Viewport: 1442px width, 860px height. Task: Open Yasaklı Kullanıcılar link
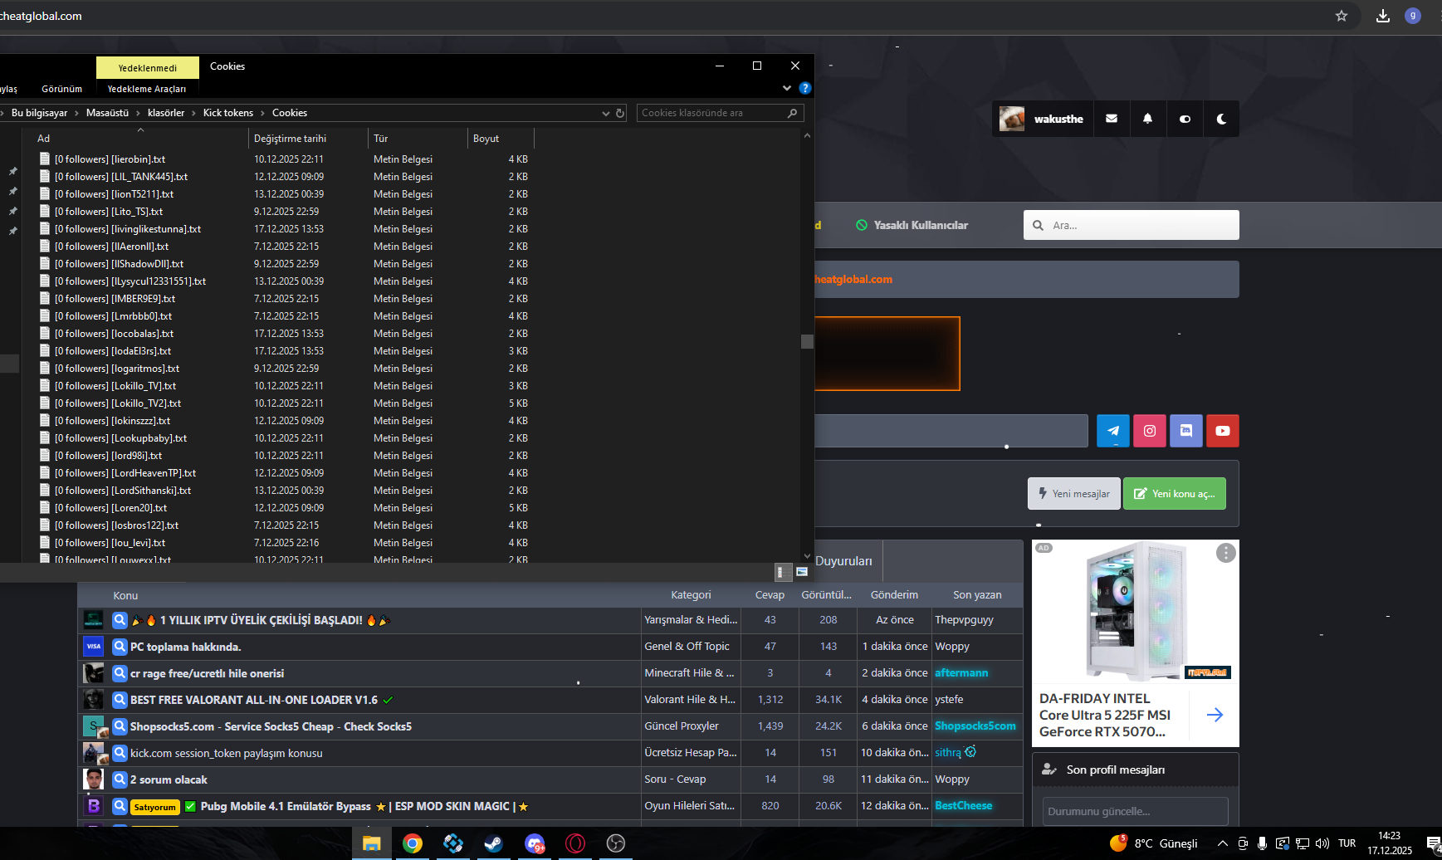tap(912, 225)
